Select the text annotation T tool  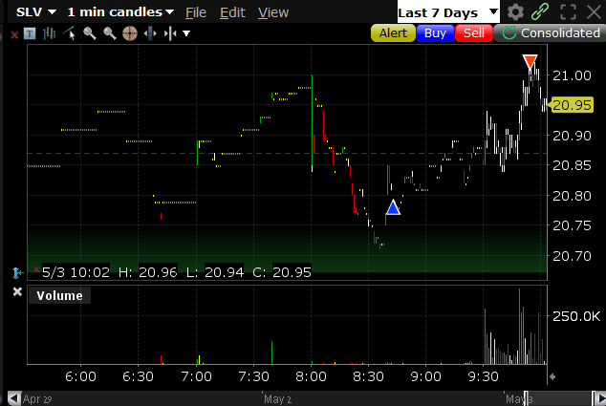tap(30, 34)
